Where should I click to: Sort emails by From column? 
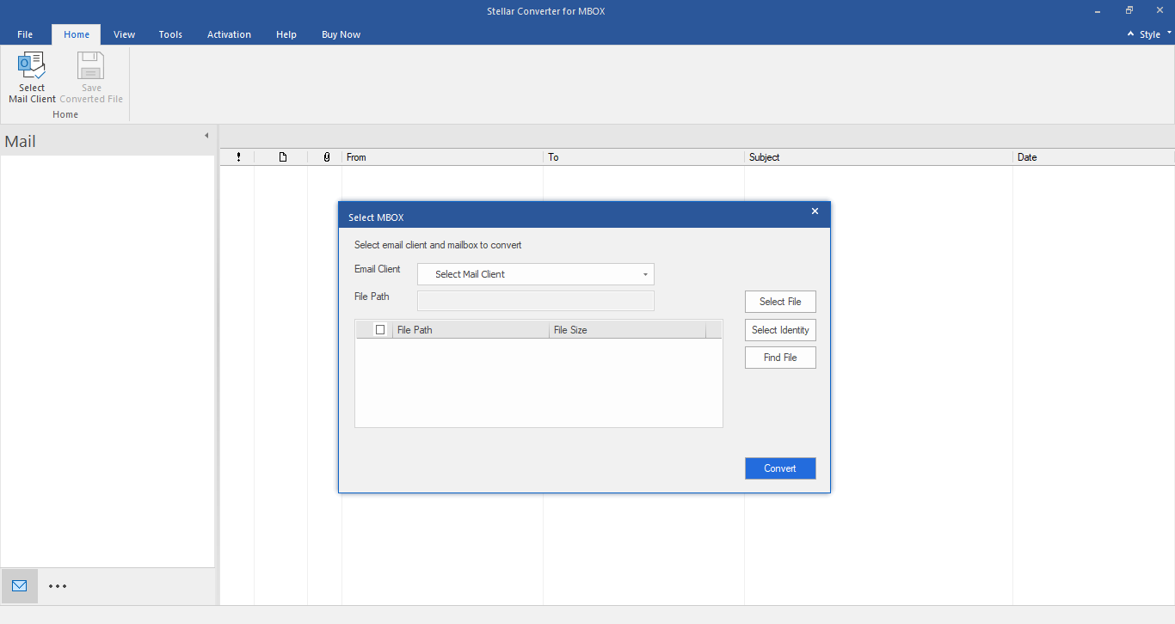click(x=443, y=157)
